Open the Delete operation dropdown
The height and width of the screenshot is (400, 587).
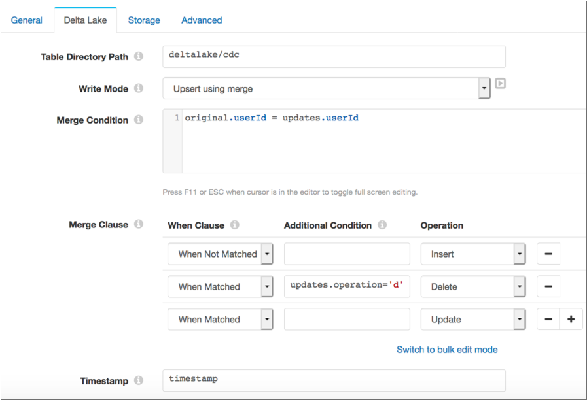(x=473, y=287)
